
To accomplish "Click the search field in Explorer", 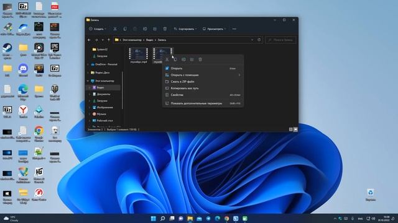I will (280, 40).
